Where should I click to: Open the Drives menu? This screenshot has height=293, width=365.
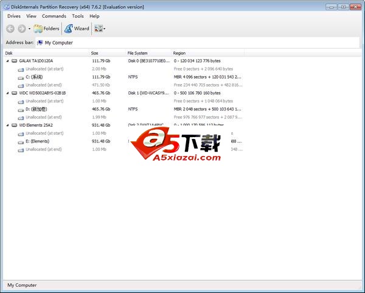click(x=14, y=16)
